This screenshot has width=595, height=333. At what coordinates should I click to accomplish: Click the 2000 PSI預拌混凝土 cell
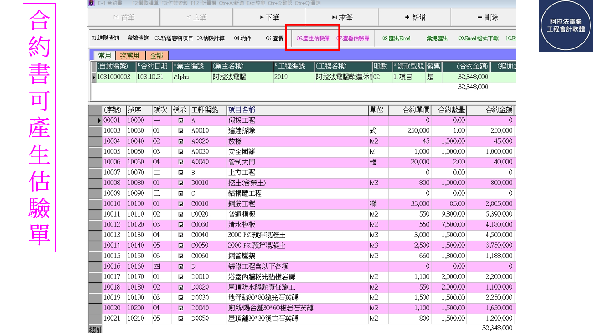click(297, 246)
